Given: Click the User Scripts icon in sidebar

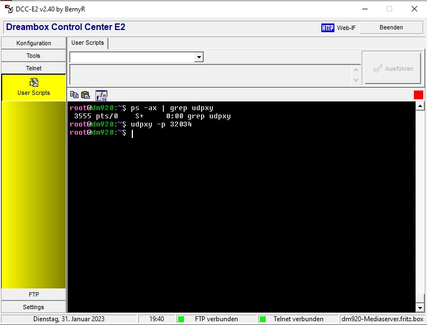Looking at the screenshot, I should tap(34, 83).
